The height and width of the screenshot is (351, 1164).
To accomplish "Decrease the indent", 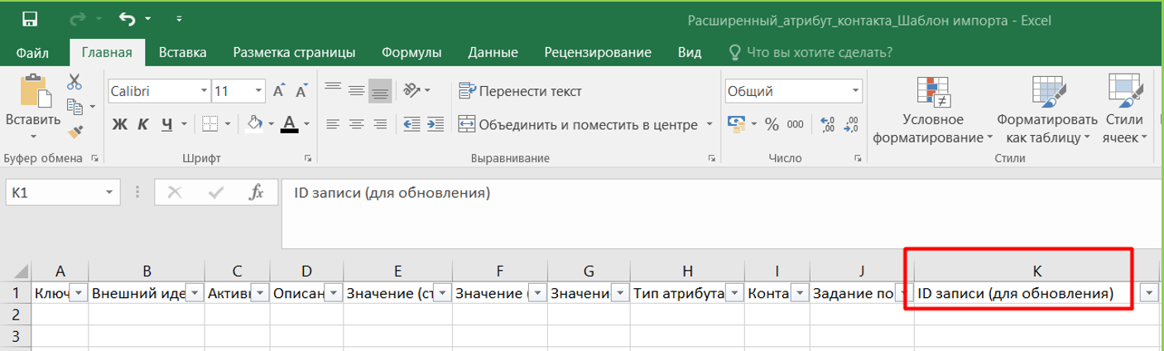I will 411,124.
